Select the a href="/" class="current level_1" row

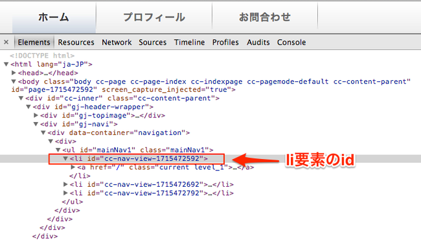(165, 167)
